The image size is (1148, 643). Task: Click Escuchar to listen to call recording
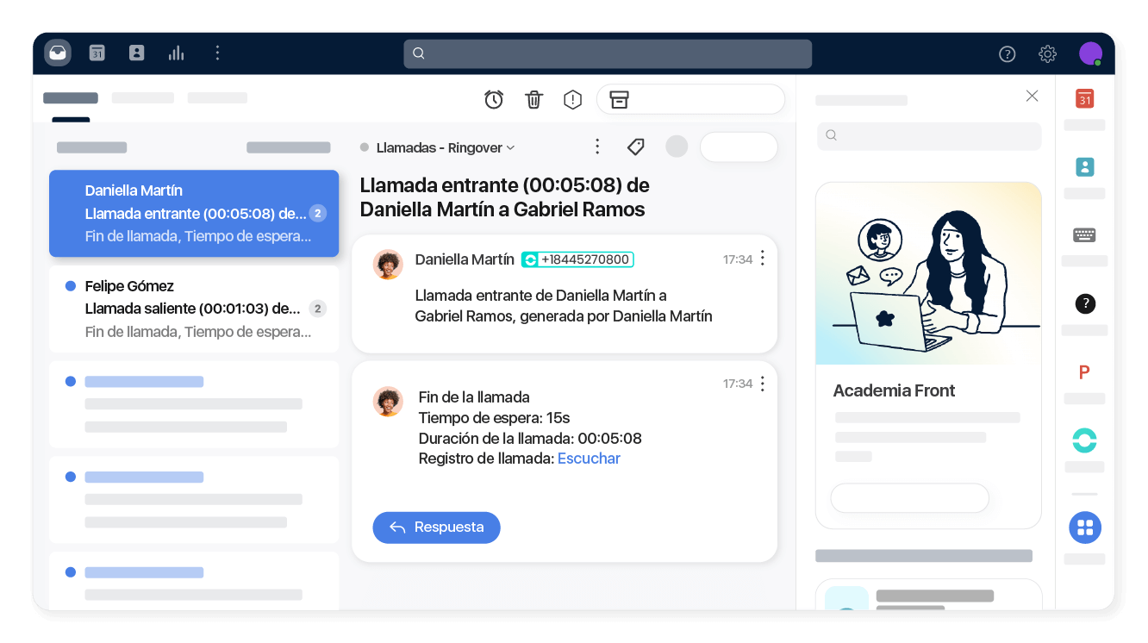click(589, 458)
